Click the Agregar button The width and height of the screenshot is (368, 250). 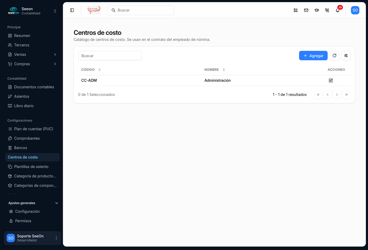pyautogui.click(x=313, y=56)
